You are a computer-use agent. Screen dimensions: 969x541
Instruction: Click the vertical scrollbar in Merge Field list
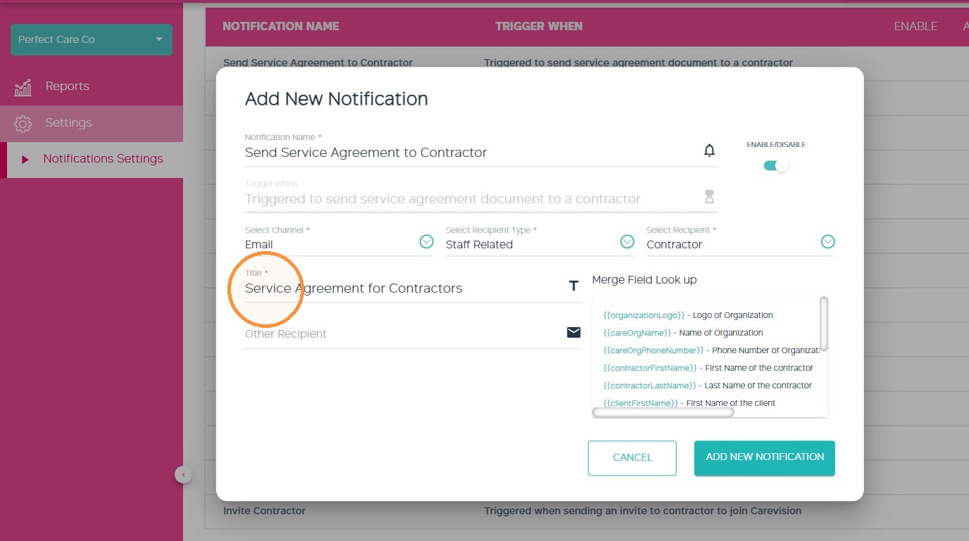click(824, 324)
